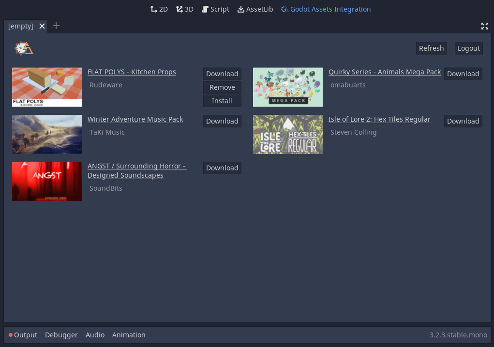Image resolution: width=494 pixels, height=347 pixels.
Task: Add a new scene tab
Action: [x=56, y=26]
